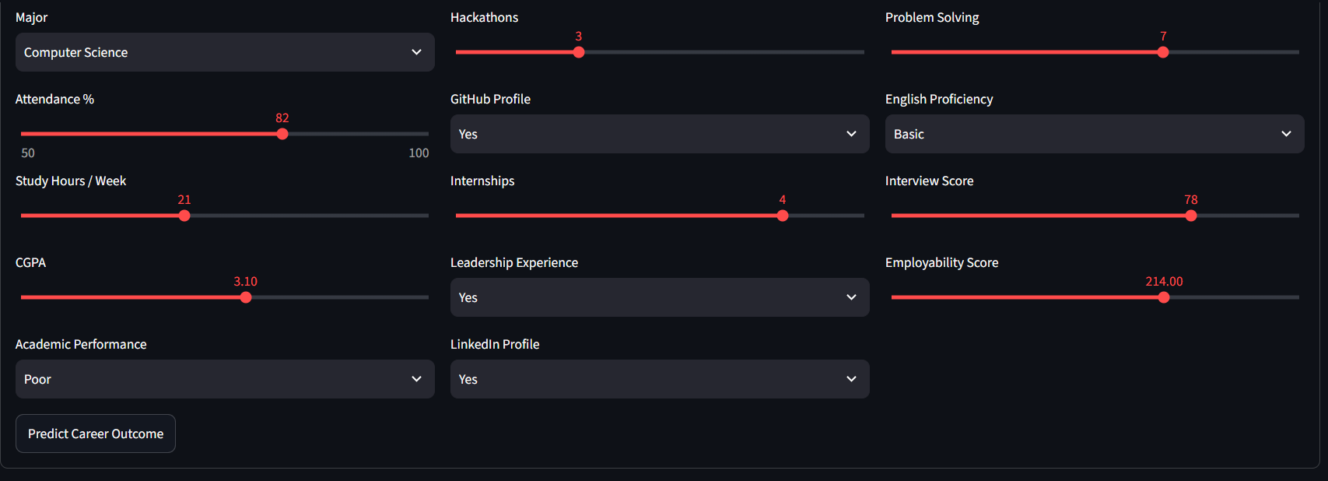Click the Study Hours slider handle
1328x481 pixels.
click(184, 216)
